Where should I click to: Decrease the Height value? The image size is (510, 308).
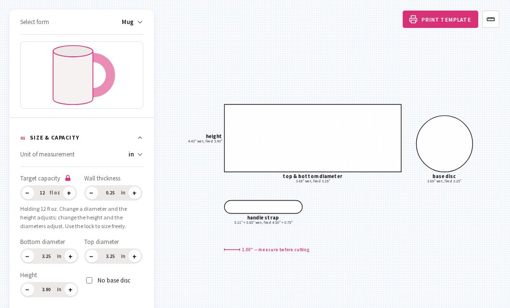[27, 289]
